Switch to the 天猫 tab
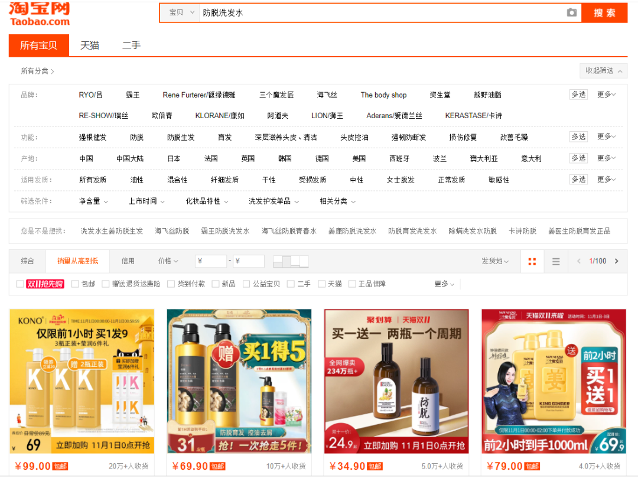 tap(90, 45)
